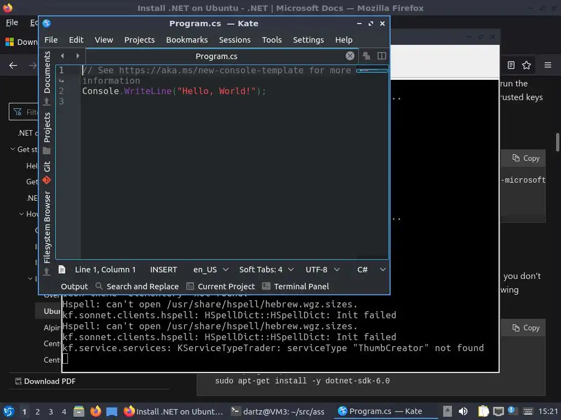This screenshot has width=561, height=420.
Task: Open the Current Project panel
Action: click(221, 287)
